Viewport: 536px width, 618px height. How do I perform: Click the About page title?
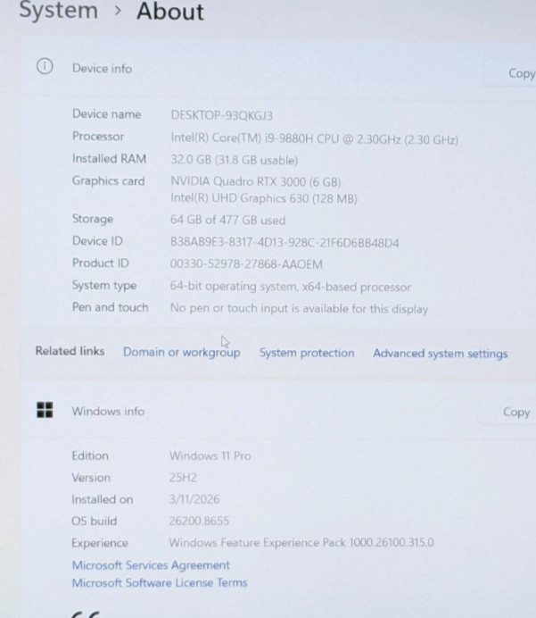(x=170, y=11)
